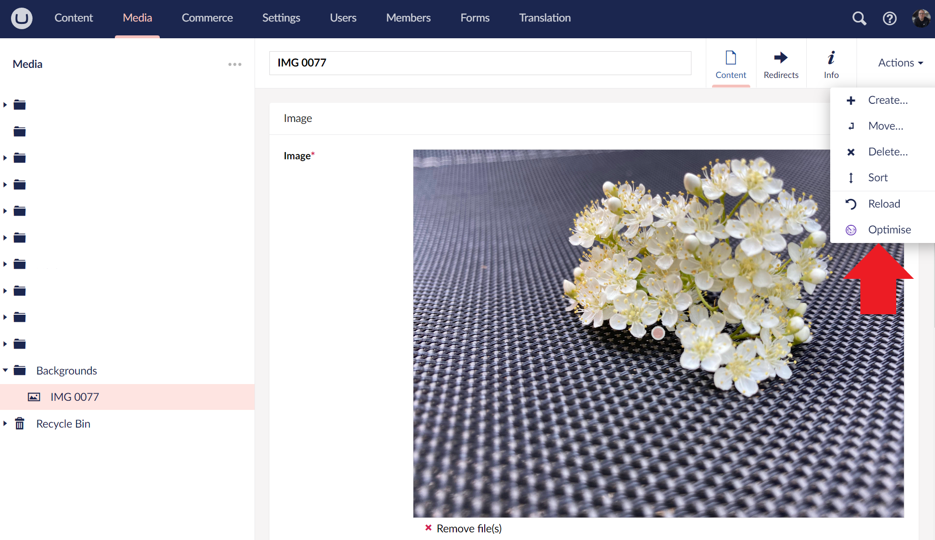This screenshot has width=935, height=540.
Task: Toggle the Actions dropdown
Action: (x=900, y=63)
